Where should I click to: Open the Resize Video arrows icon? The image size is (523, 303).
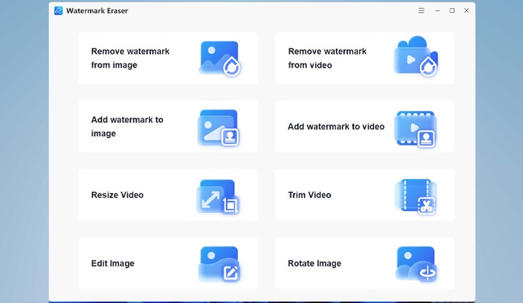click(218, 196)
